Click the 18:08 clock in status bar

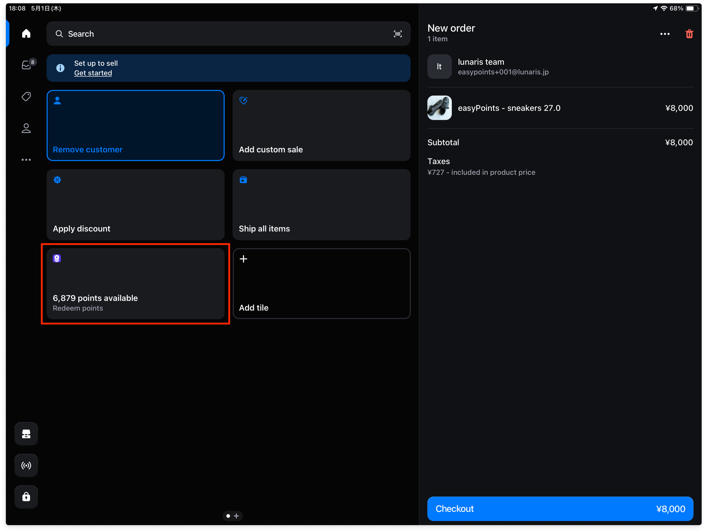pyautogui.click(x=17, y=8)
